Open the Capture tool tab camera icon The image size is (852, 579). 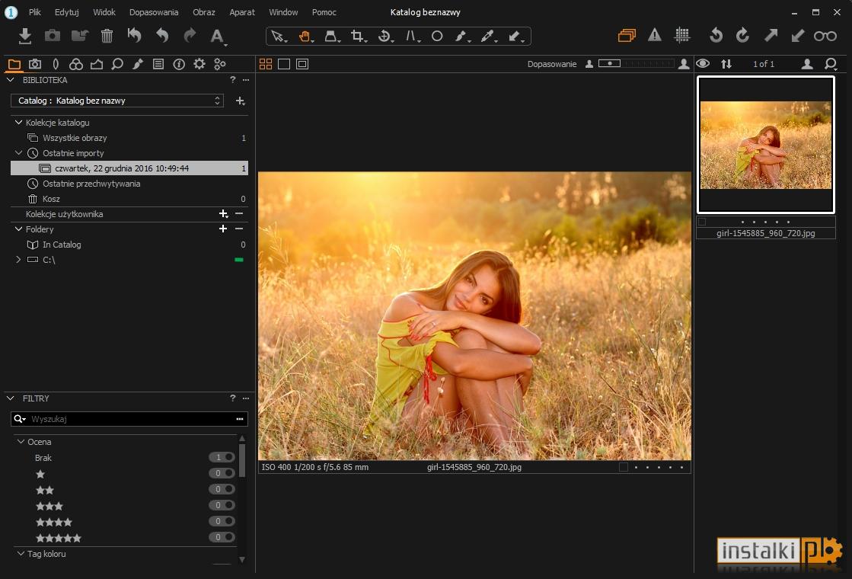pos(35,64)
